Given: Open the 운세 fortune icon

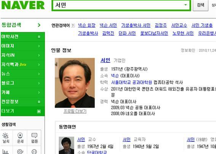Looking at the screenshot, I should pyautogui.click(x=20, y=138).
